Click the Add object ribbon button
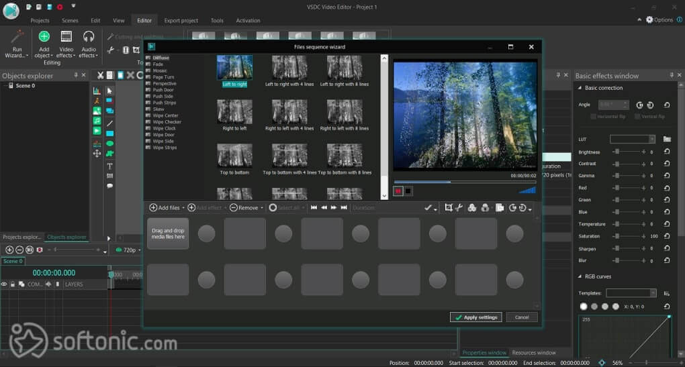The image size is (685, 367). click(44, 44)
